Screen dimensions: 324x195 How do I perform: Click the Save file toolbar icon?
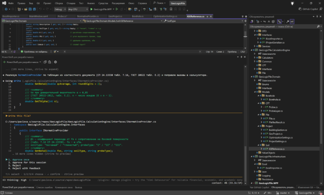pos(30,9)
